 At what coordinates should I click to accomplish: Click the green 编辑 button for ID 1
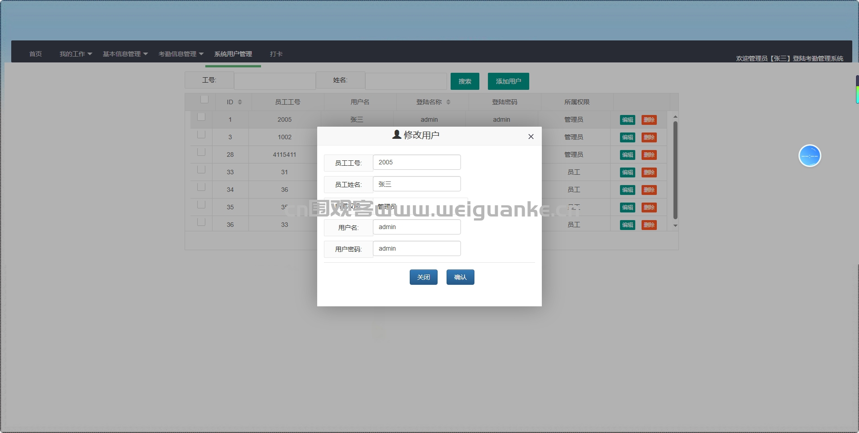(x=628, y=120)
